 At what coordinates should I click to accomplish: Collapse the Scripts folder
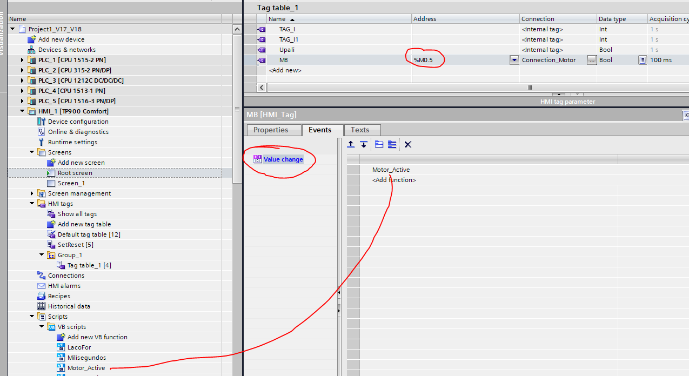point(32,317)
